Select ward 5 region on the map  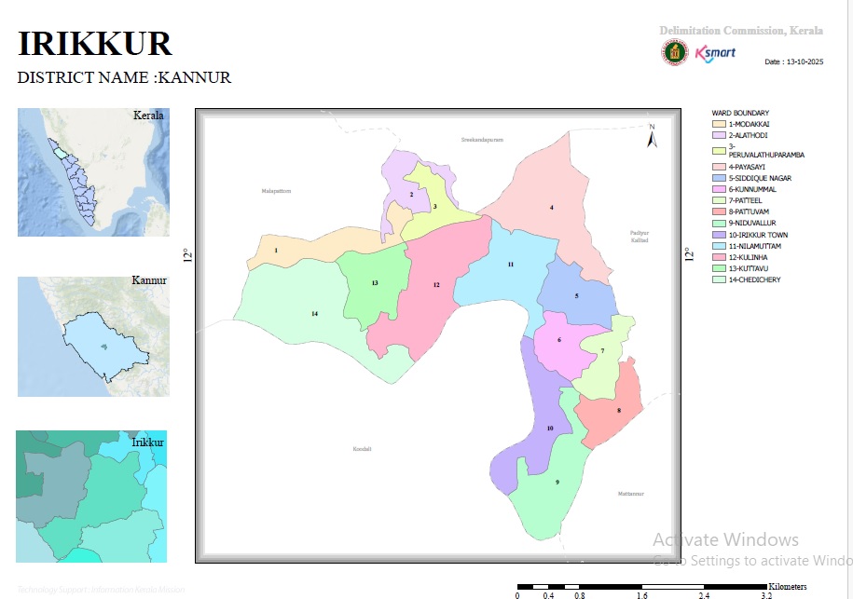[x=577, y=295]
